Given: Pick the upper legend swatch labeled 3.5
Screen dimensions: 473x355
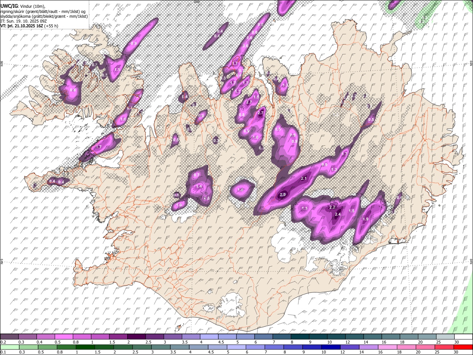Looking at the screenshot, I should point(190,337).
